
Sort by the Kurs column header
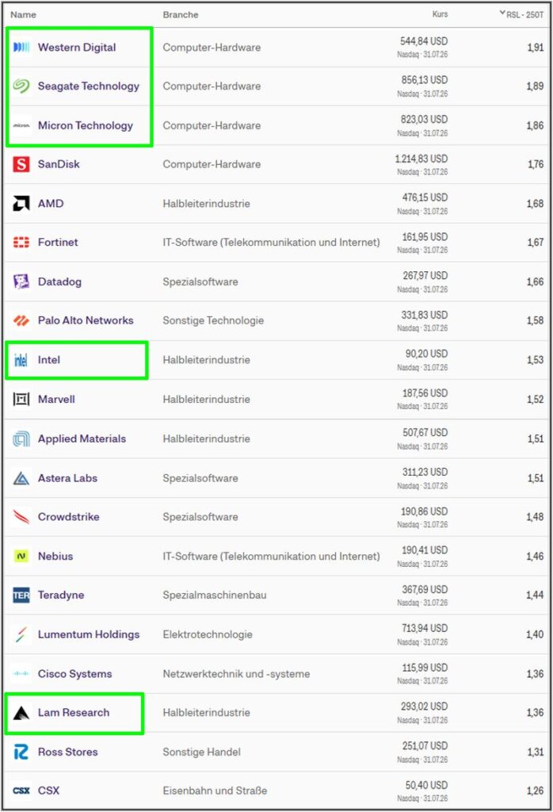pyautogui.click(x=440, y=14)
